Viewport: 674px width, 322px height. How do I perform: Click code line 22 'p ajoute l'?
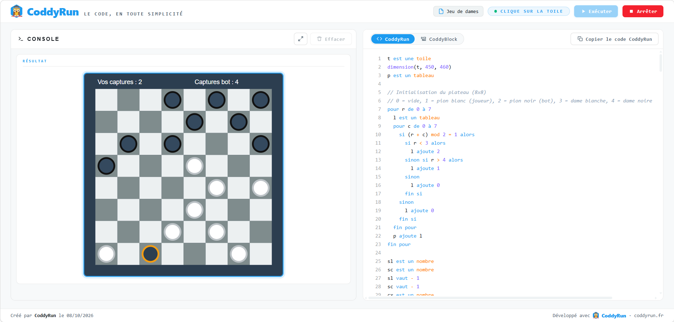(408, 236)
